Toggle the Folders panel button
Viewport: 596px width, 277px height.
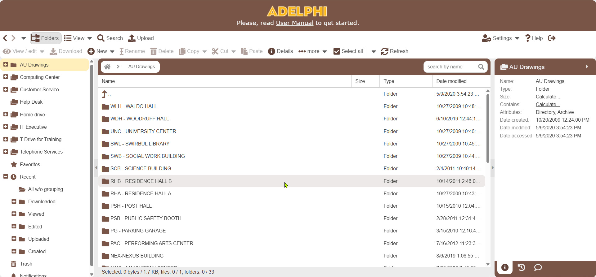pos(45,38)
